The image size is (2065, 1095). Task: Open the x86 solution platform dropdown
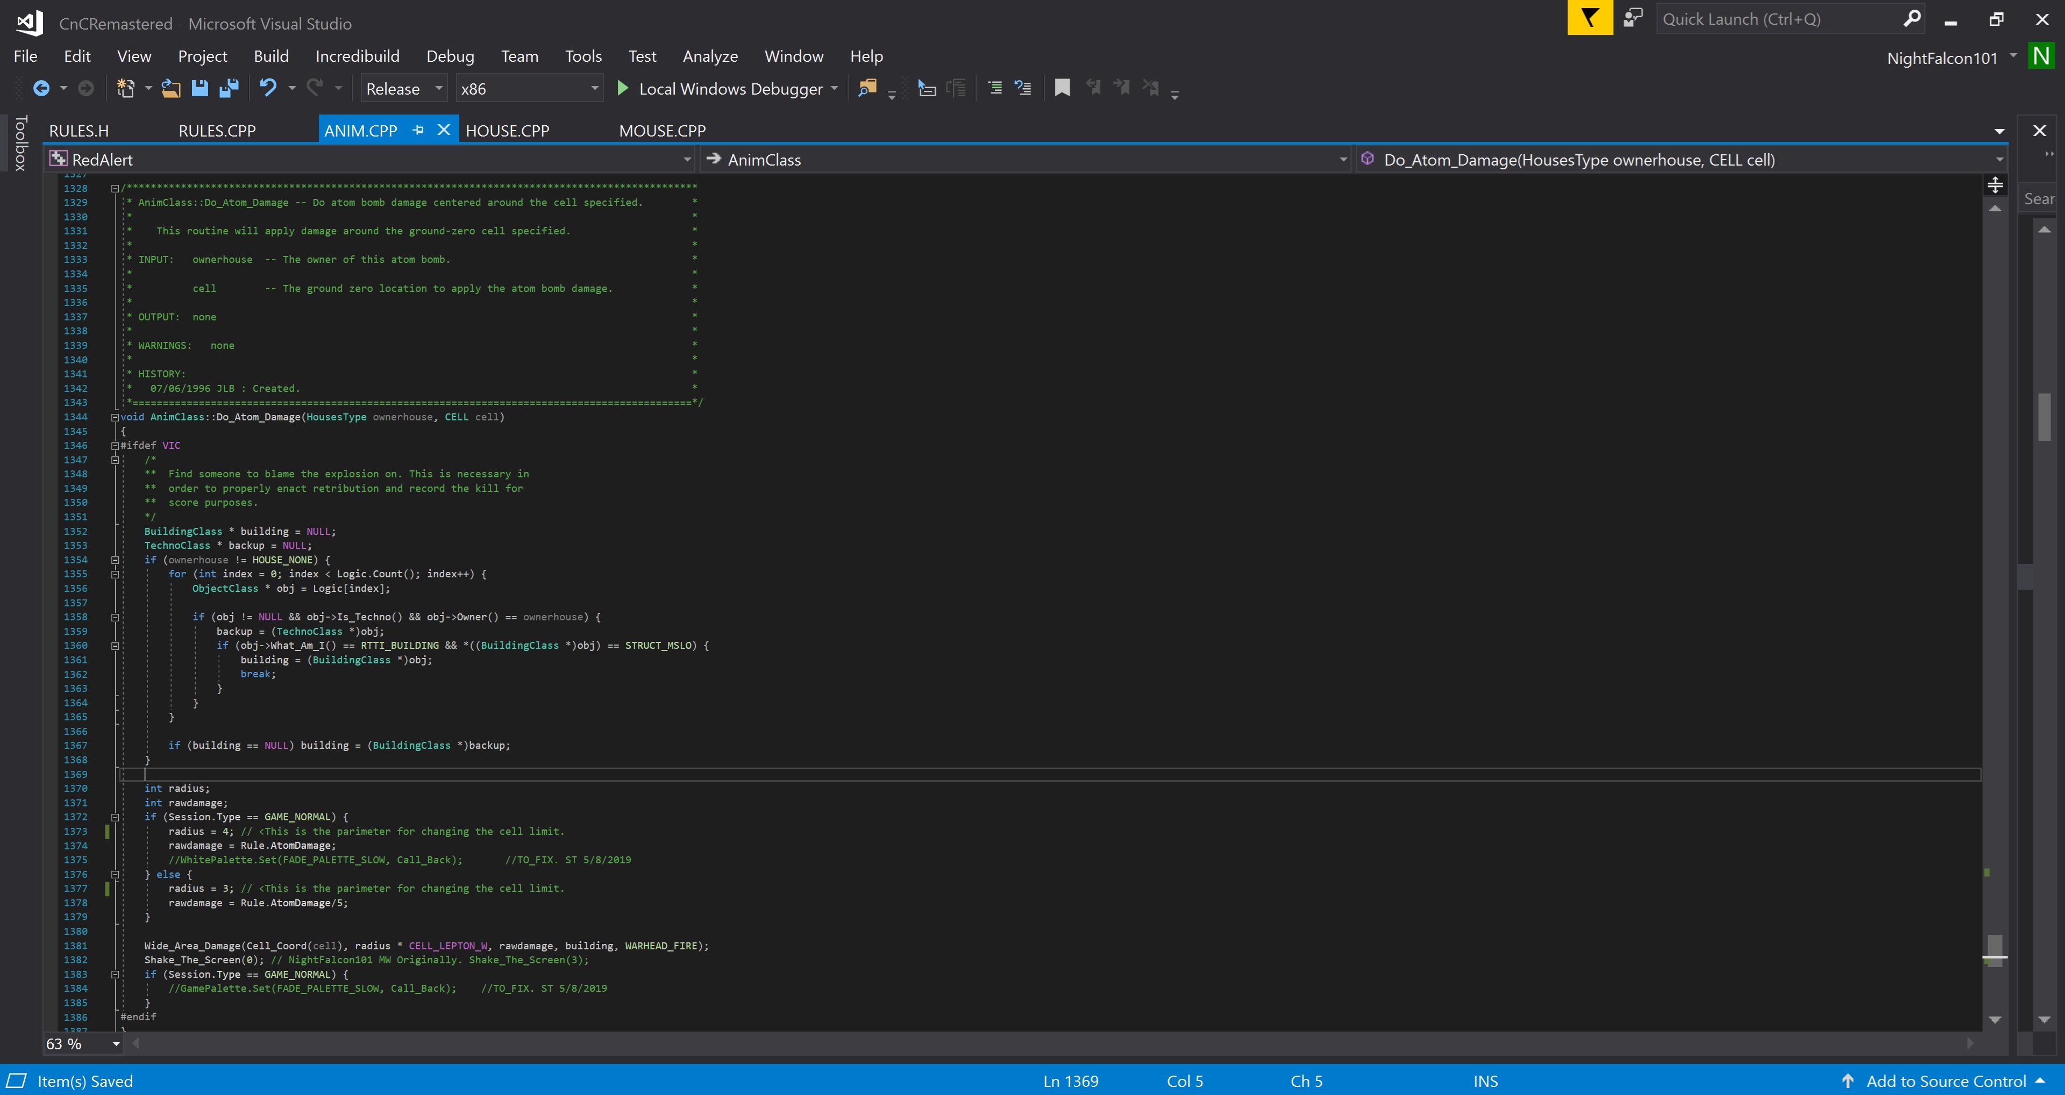click(529, 88)
